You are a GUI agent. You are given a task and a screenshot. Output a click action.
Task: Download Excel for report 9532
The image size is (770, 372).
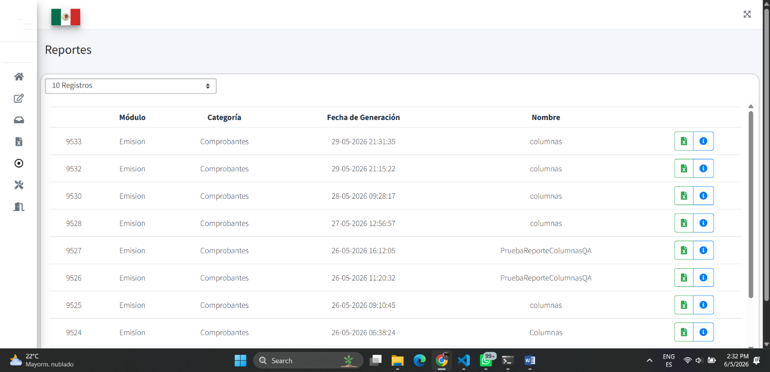pos(684,169)
